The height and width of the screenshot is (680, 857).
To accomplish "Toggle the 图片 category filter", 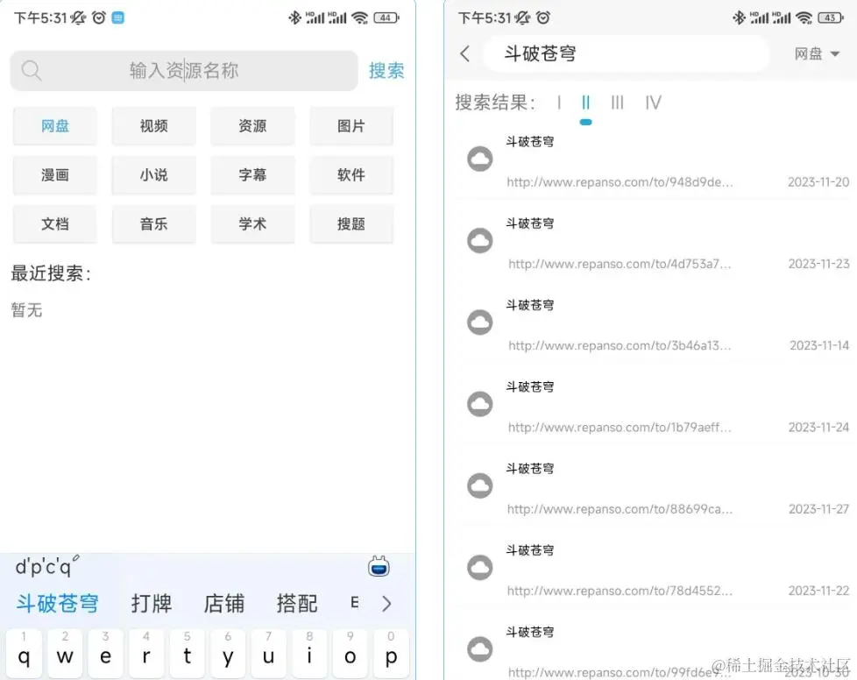I will [x=351, y=125].
